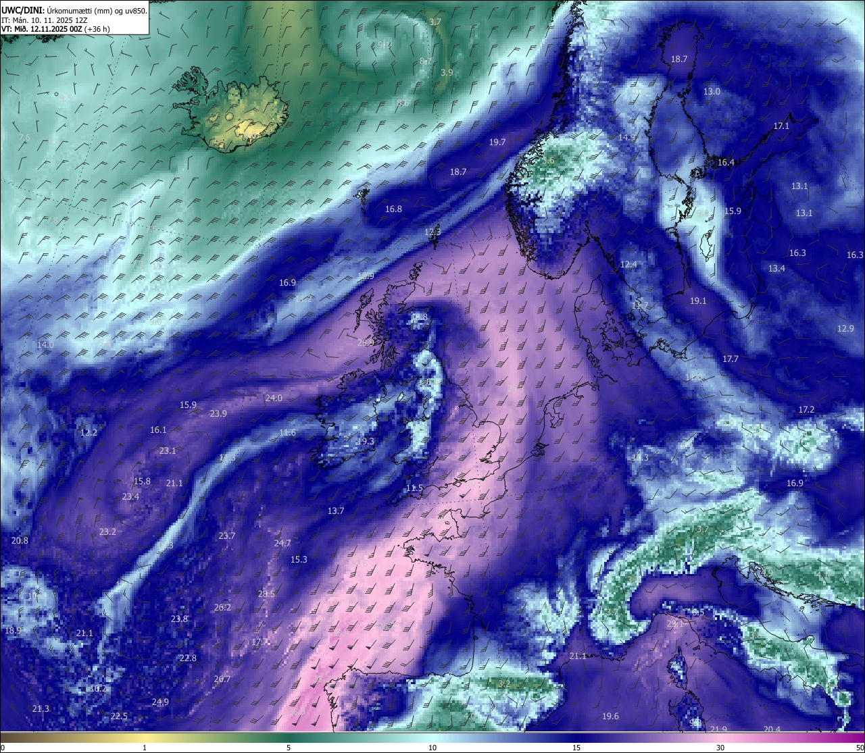Click the 26.7 value label
The width and height of the screenshot is (865, 753).
tap(222, 679)
